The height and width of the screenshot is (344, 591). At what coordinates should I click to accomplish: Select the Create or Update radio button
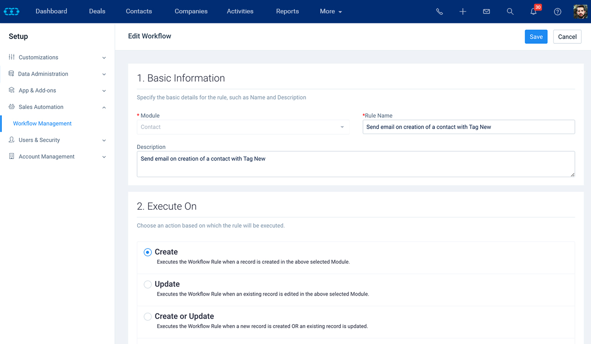tap(148, 317)
